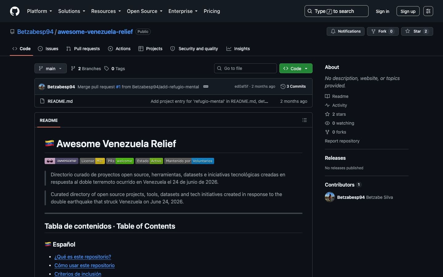Select the Code tab

click(x=22, y=49)
